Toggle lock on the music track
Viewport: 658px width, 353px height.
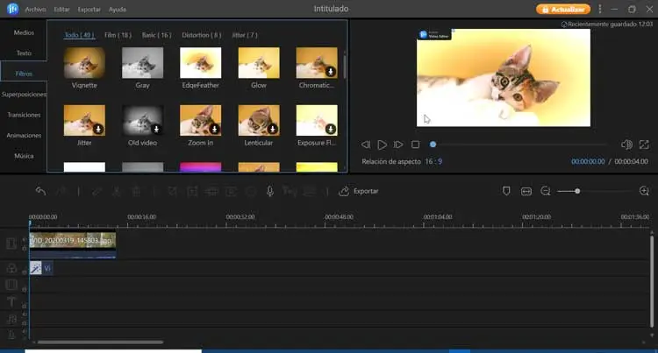click(24, 323)
